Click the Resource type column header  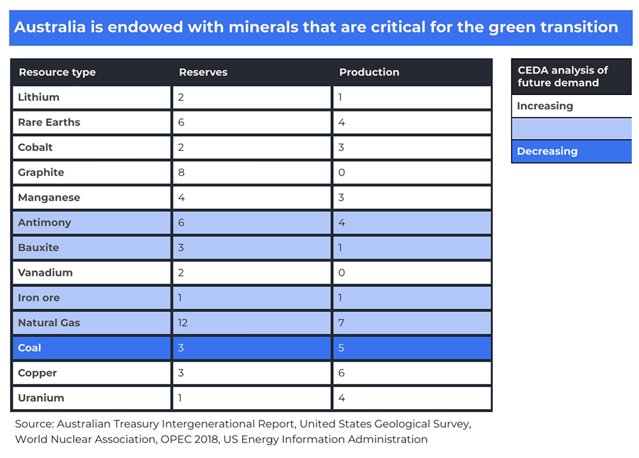pyautogui.click(x=57, y=72)
